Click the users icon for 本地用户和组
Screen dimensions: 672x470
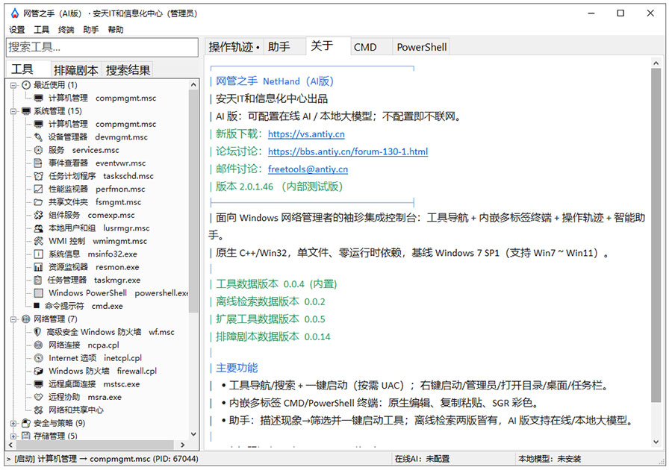pyautogui.click(x=39, y=228)
